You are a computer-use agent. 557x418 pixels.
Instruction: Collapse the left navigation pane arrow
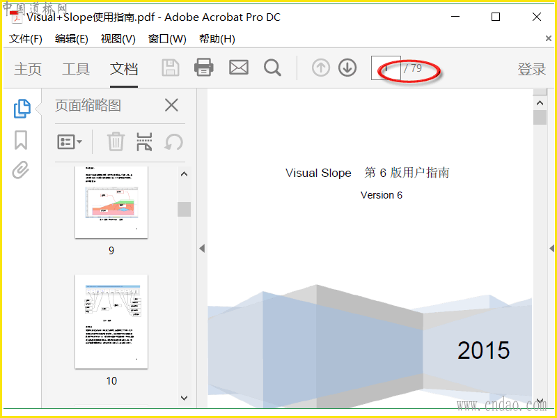(x=202, y=248)
